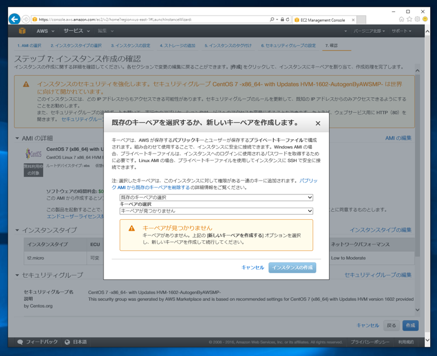
Task: Click the Low to Moderate network cell
Action: click(x=348, y=258)
